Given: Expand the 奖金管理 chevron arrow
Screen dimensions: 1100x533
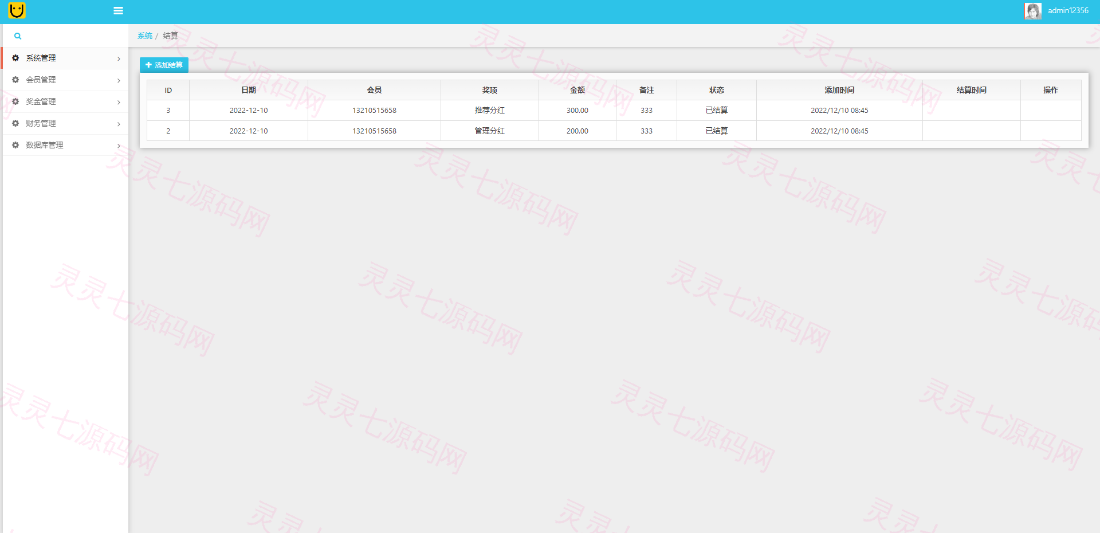Looking at the screenshot, I should [x=119, y=102].
